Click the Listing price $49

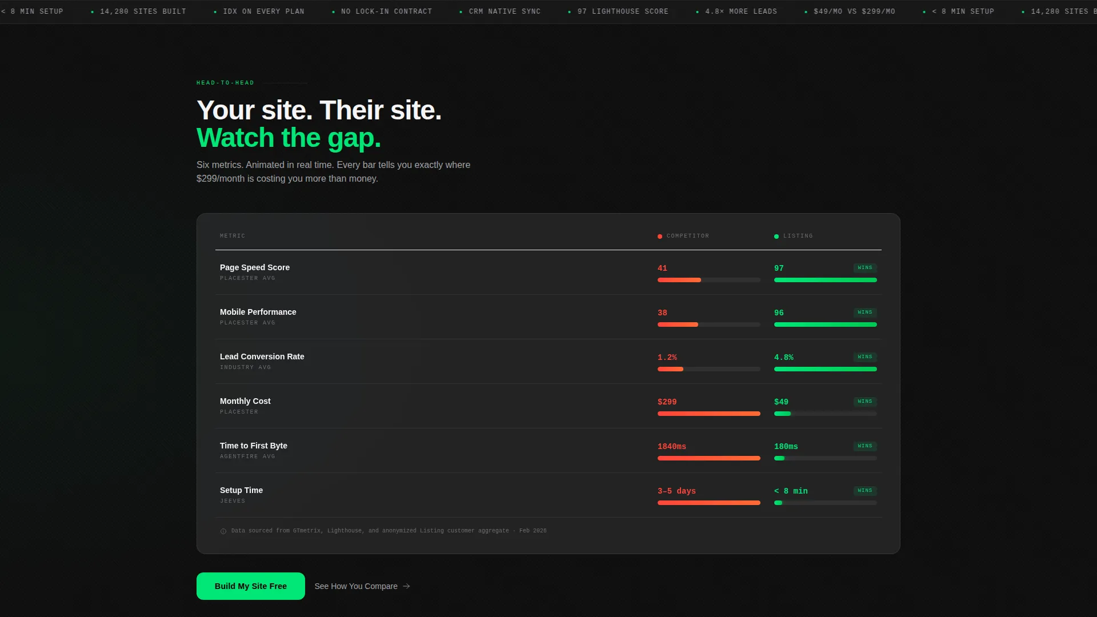pyautogui.click(x=781, y=402)
